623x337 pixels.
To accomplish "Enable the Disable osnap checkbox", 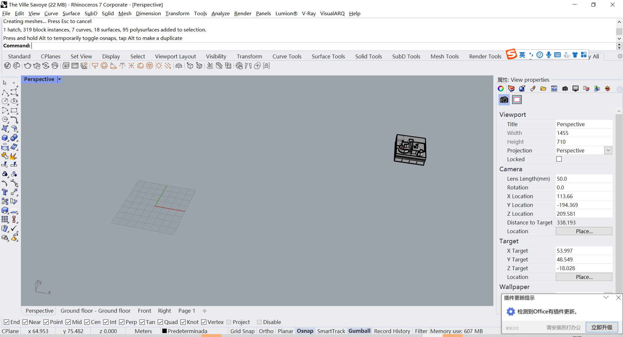I will click(x=259, y=322).
